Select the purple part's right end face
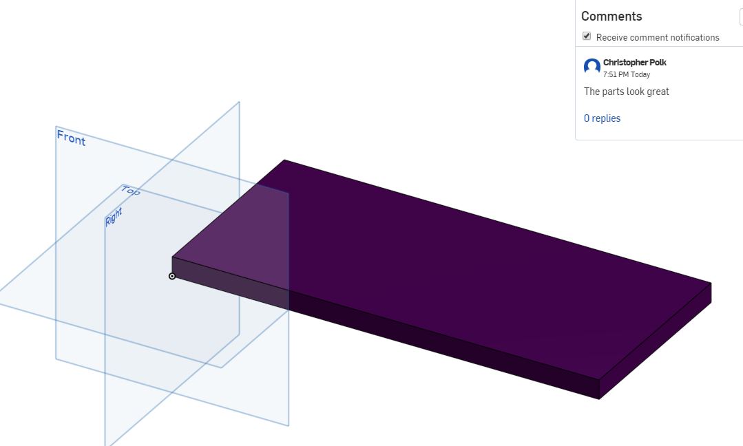Viewport: 743px width, 446px height. (656, 341)
